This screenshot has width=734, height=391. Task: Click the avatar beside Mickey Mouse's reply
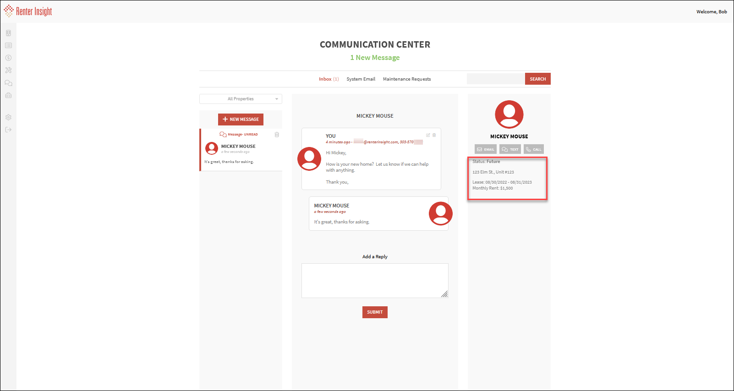coord(441,213)
